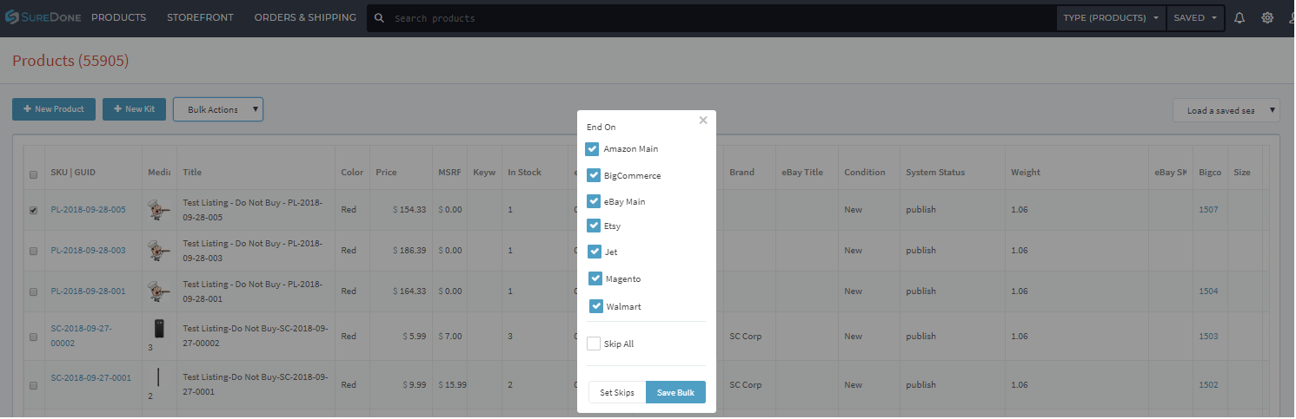Click the Save Bulk button
This screenshot has height=419, width=1296.
point(675,393)
